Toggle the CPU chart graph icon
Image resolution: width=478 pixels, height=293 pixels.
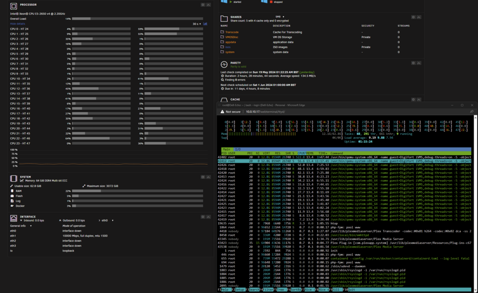coord(205,24)
